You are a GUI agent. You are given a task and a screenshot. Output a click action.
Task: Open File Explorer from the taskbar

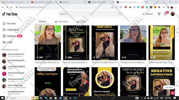pos(51,98)
